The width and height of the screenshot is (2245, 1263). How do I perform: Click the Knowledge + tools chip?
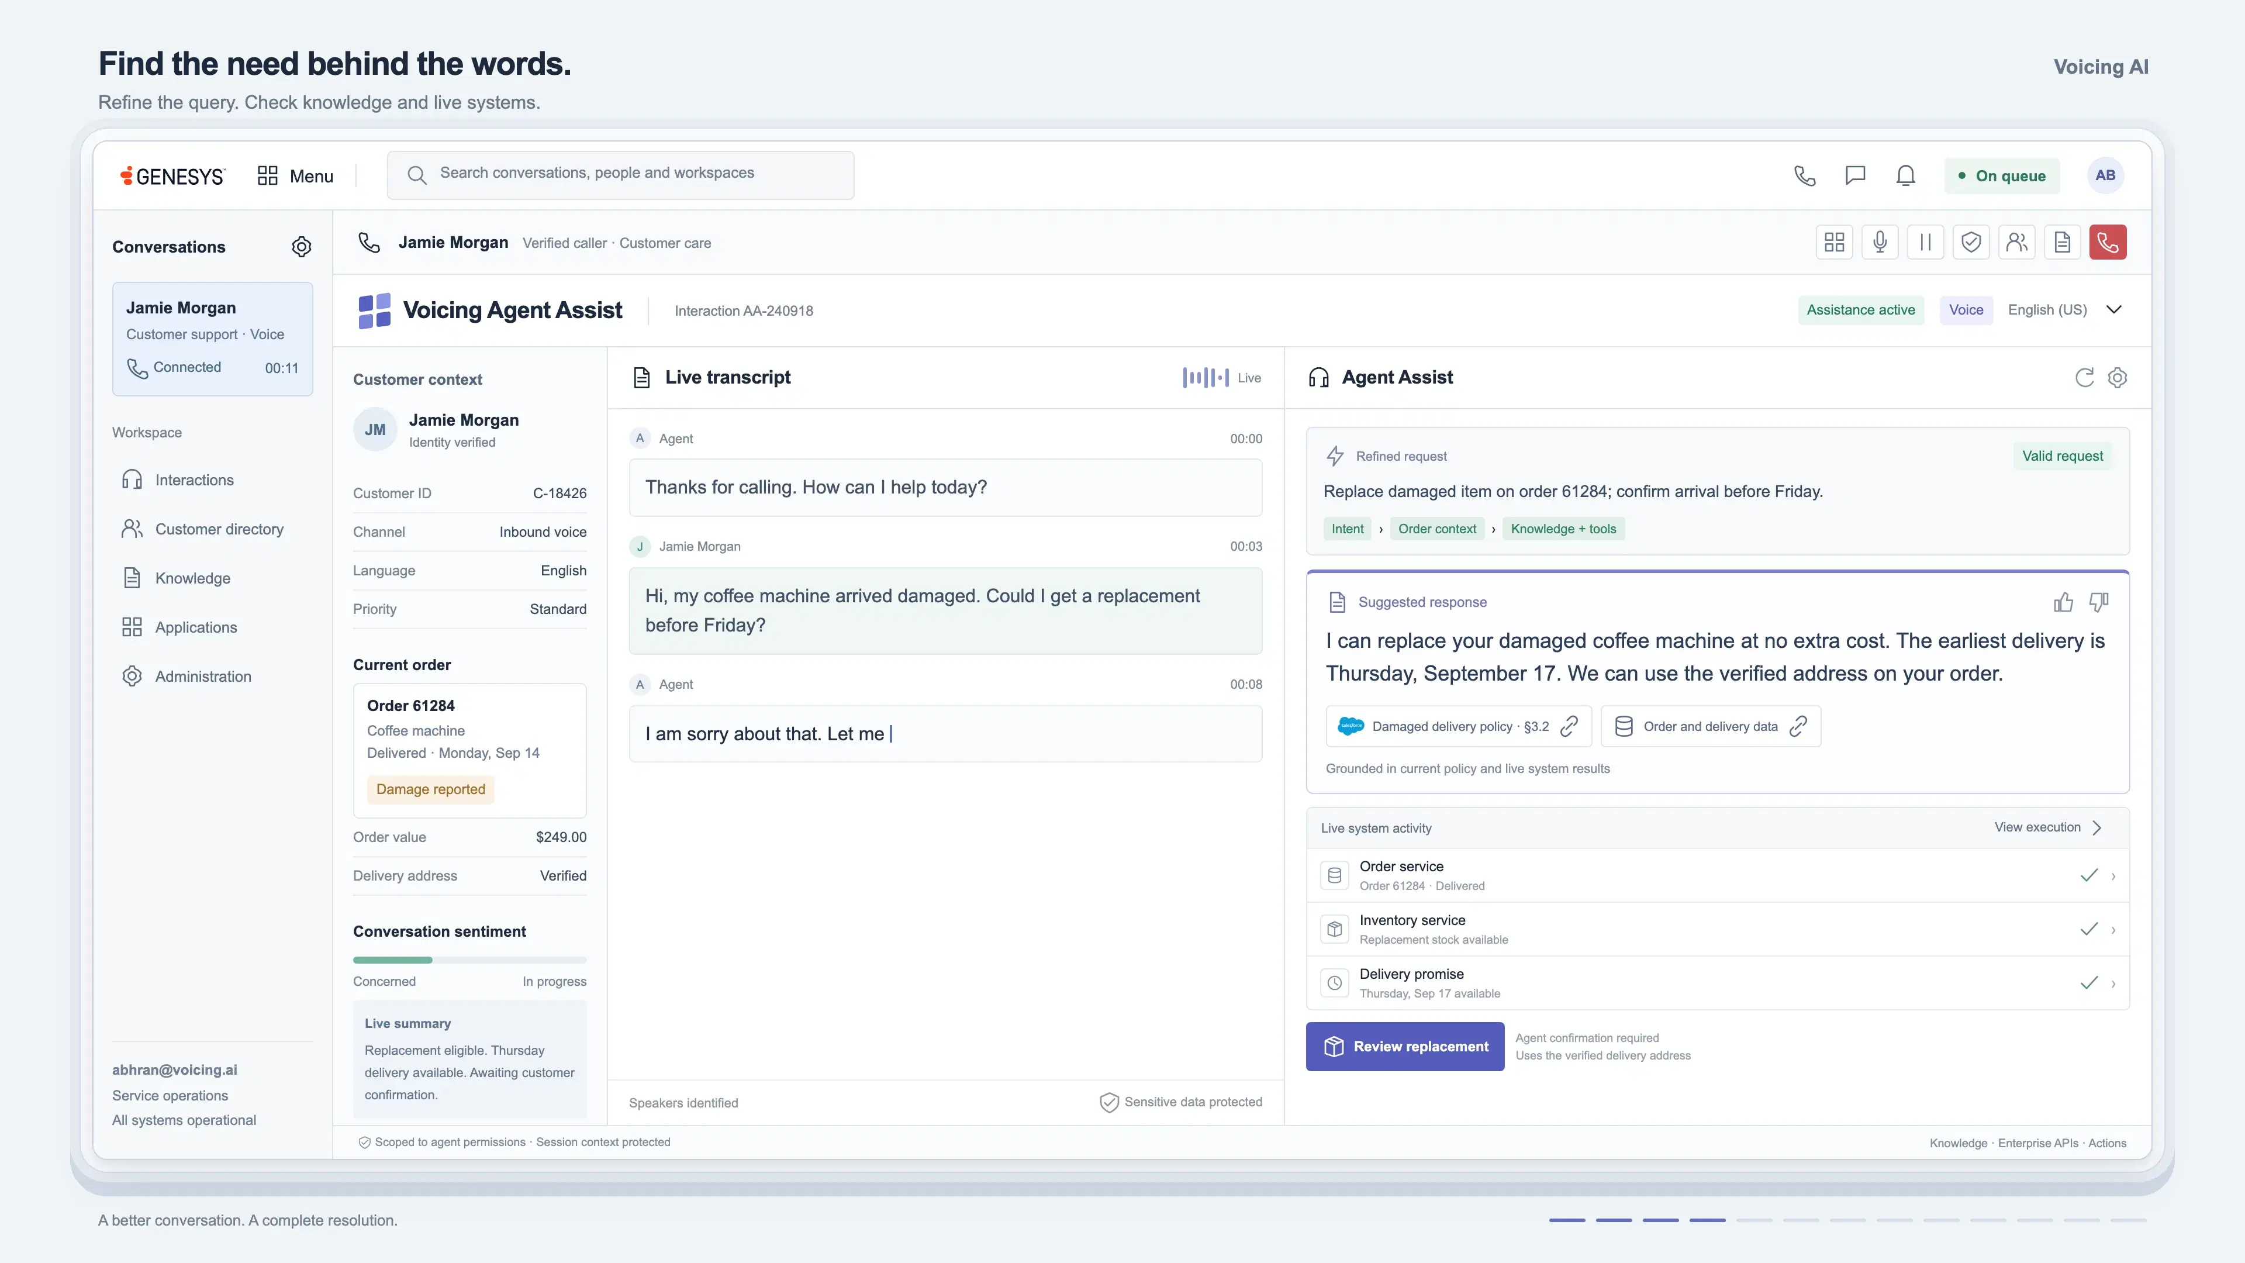[1563, 529]
